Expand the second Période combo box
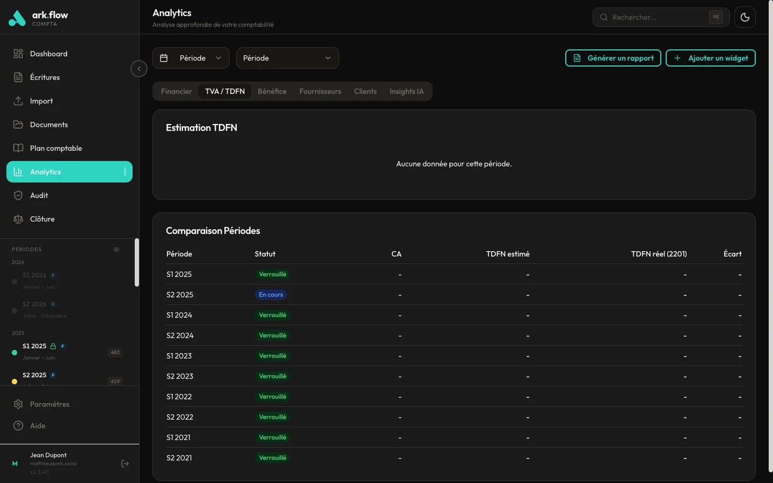The width and height of the screenshot is (773, 483). click(287, 58)
